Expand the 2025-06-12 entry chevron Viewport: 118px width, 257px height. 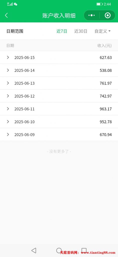point(8,96)
